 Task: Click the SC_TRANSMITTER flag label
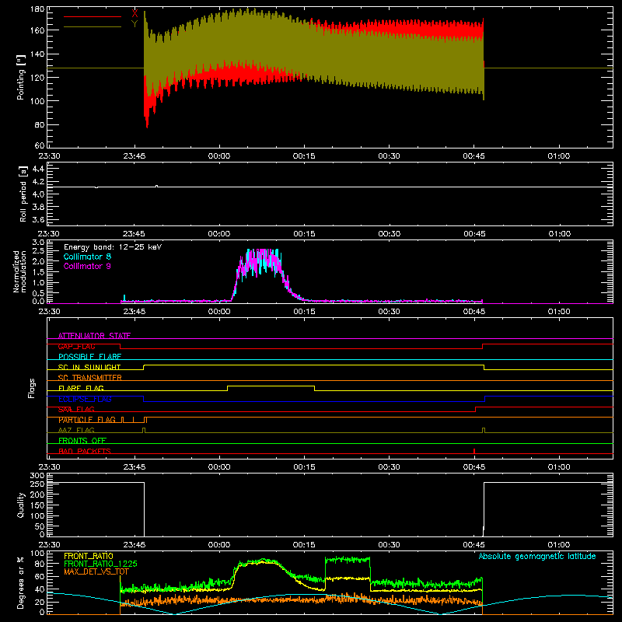point(90,378)
